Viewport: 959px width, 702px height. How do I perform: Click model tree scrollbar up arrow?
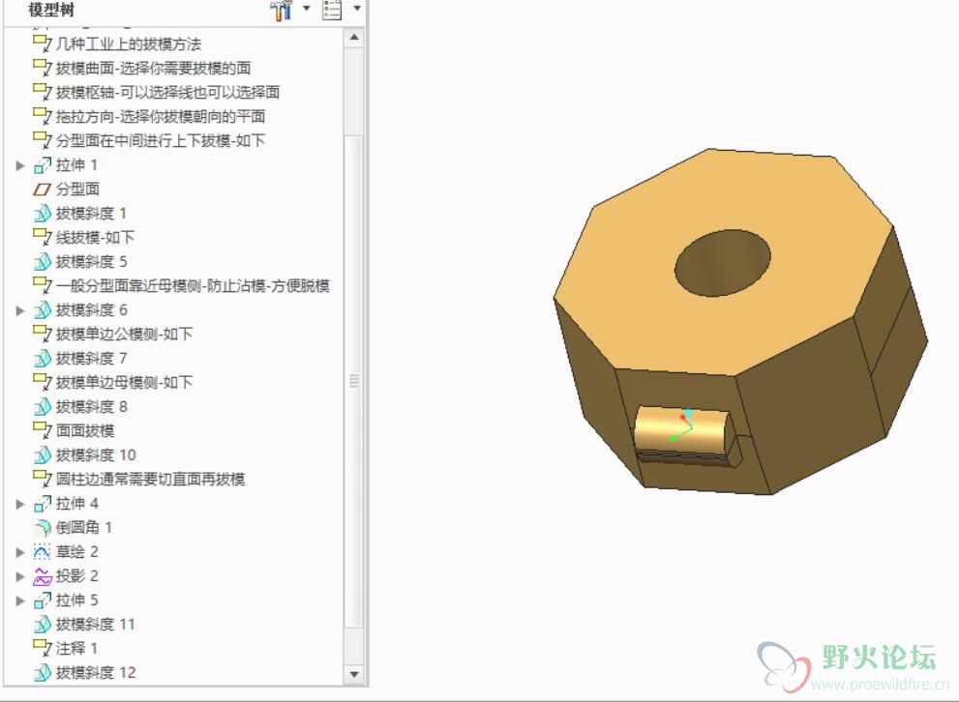[x=354, y=38]
